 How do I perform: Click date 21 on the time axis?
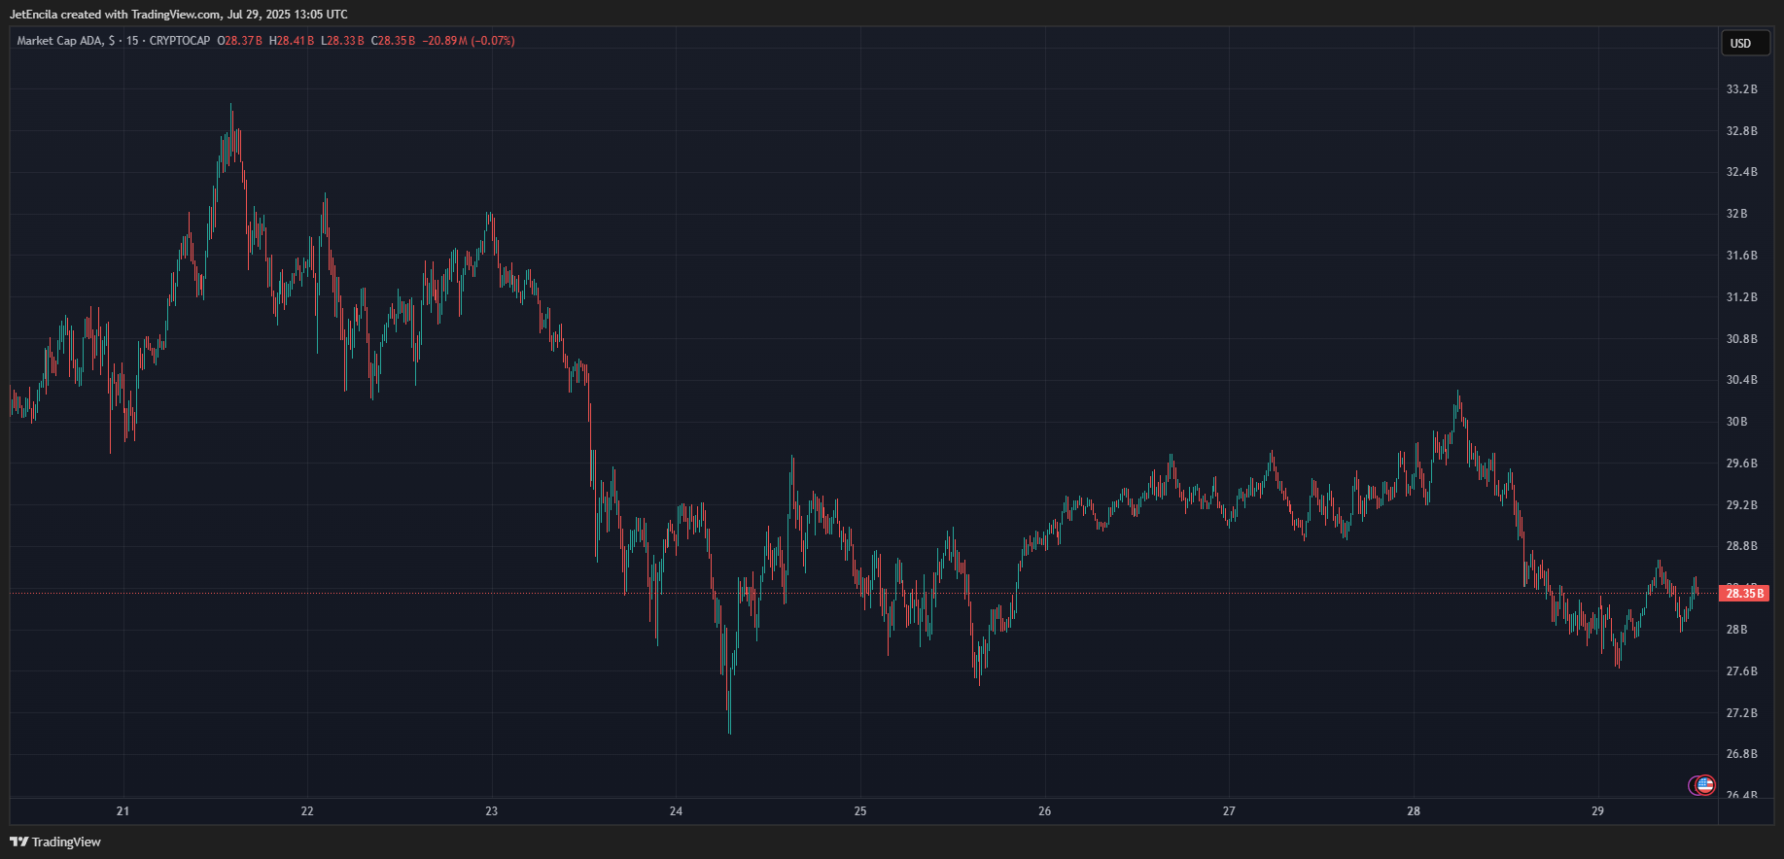coord(122,811)
